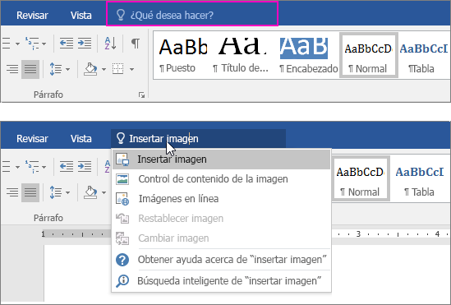This screenshot has height=305, width=451.
Task: Decrease indent in lower ribbon
Action: click(67, 167)
